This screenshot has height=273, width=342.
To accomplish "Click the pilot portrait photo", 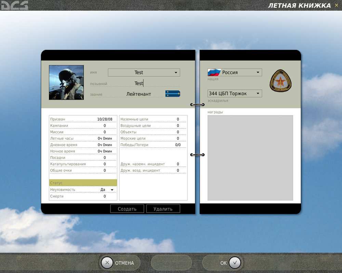I will pyautogui.click(x=66, y=82).
